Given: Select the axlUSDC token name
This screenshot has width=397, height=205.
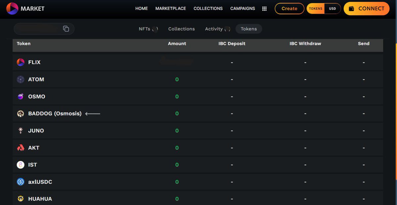Looking at the screenshot, I should point(40,182).
